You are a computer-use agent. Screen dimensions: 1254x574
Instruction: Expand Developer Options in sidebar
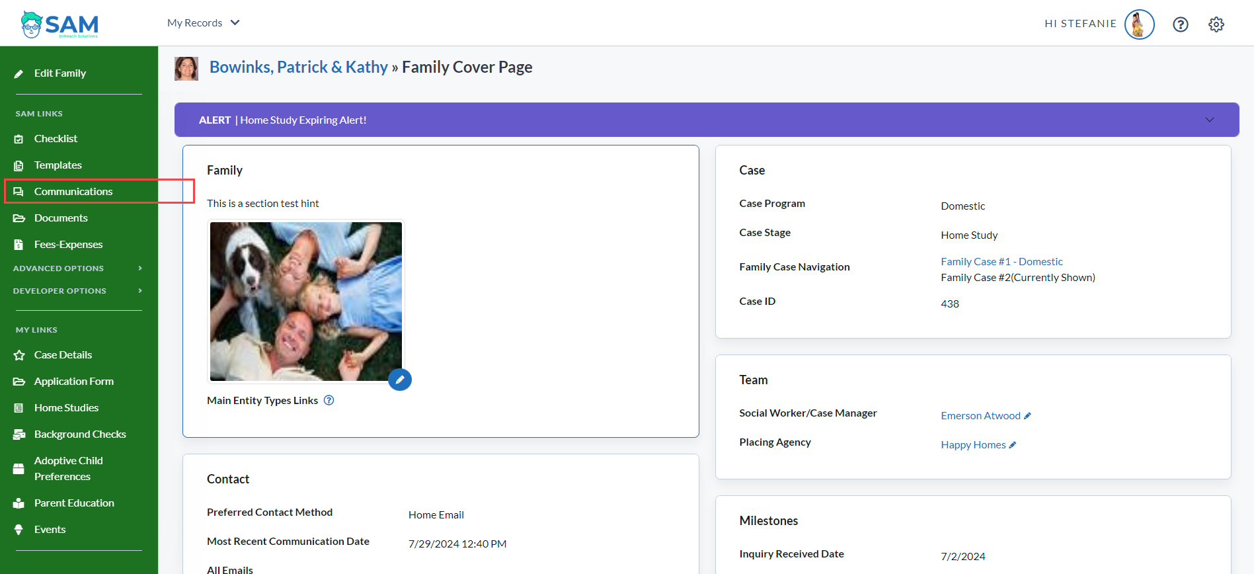click(78, 291)
